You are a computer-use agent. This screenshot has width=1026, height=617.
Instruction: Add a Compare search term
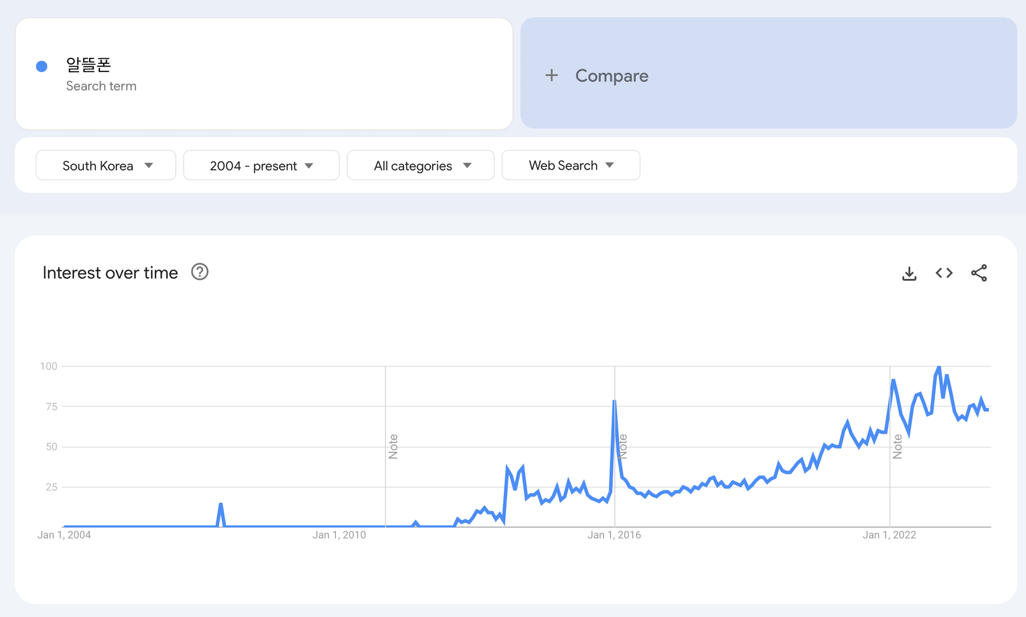[611, 76]
